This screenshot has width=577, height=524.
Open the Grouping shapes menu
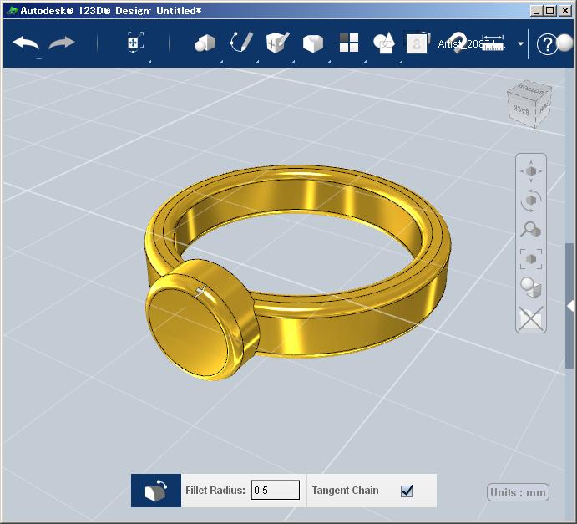pos(384,43)
